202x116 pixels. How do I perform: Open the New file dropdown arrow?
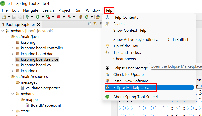(x=9, y=17)
